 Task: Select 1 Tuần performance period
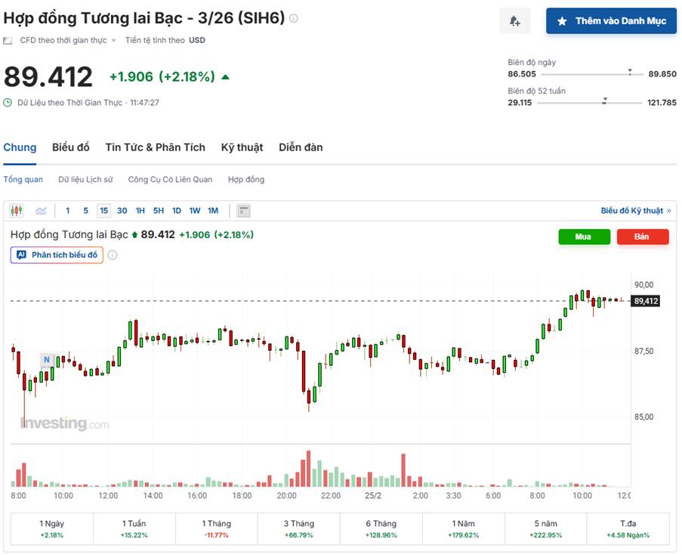pos(134,529)
